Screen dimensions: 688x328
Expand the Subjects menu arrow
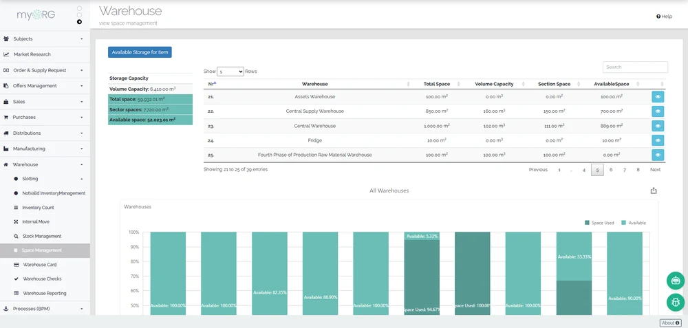(82, 39)
